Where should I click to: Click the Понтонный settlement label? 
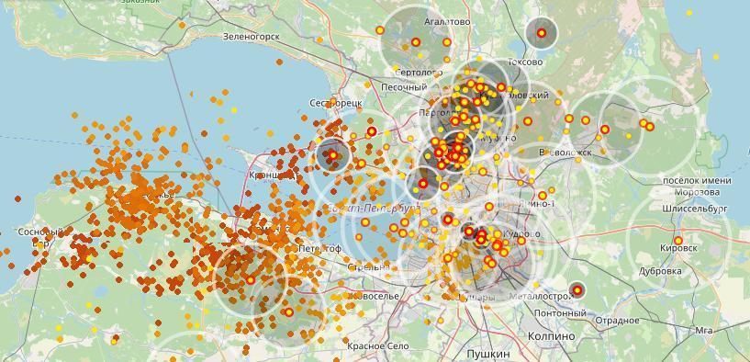tap(561, 313)
